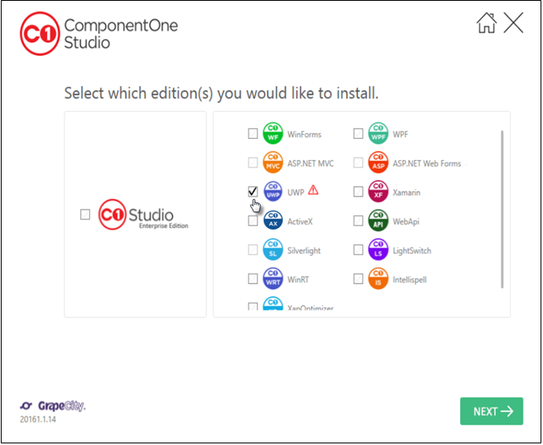
Task: Select the Xamarin edition checkbox
Action: pyautogui.click(x=358, y=192)
